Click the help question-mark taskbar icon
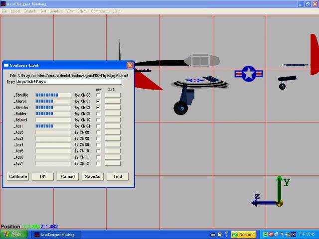The image size is (319, 239). pyautogui.click(x=220, y=235)
